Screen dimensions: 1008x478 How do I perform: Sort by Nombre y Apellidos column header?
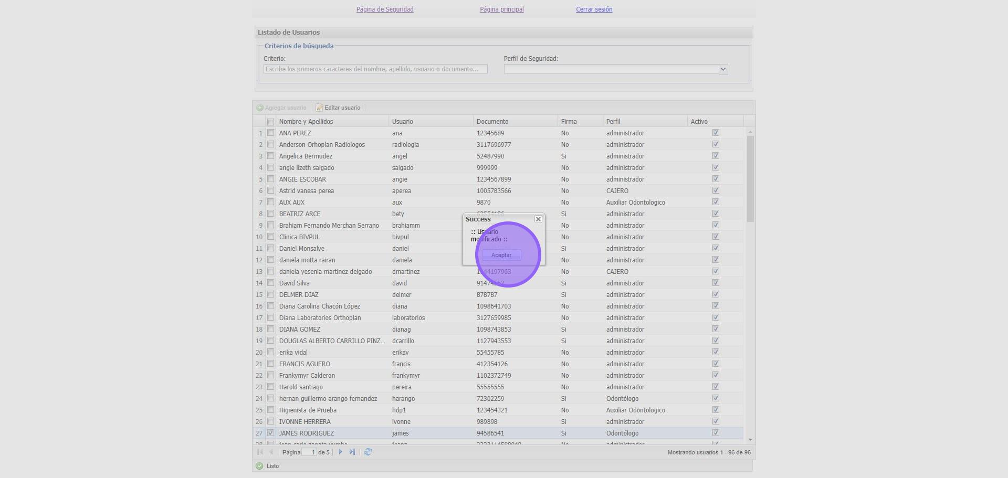(x=306, y=122)
